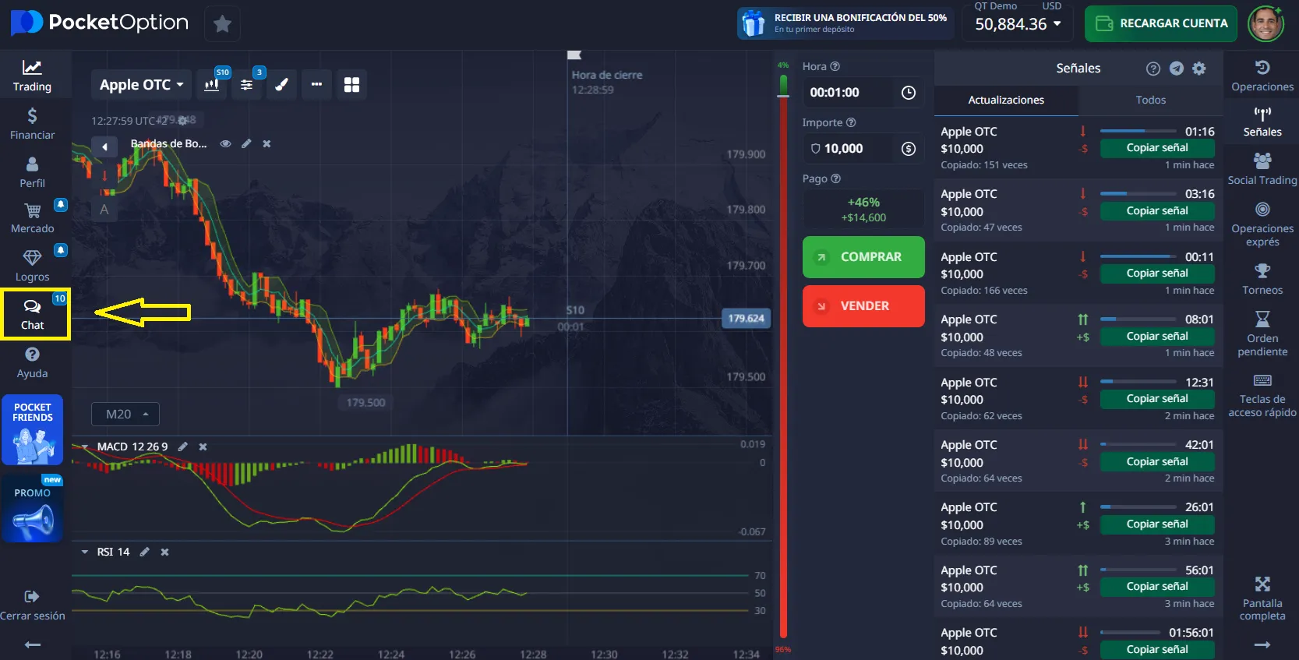Click COMPRAR to buy
The height and width of the screenshot is (660, 1299).
(x=863, y=257)
